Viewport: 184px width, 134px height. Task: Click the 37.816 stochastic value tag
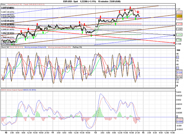(179, 72)
